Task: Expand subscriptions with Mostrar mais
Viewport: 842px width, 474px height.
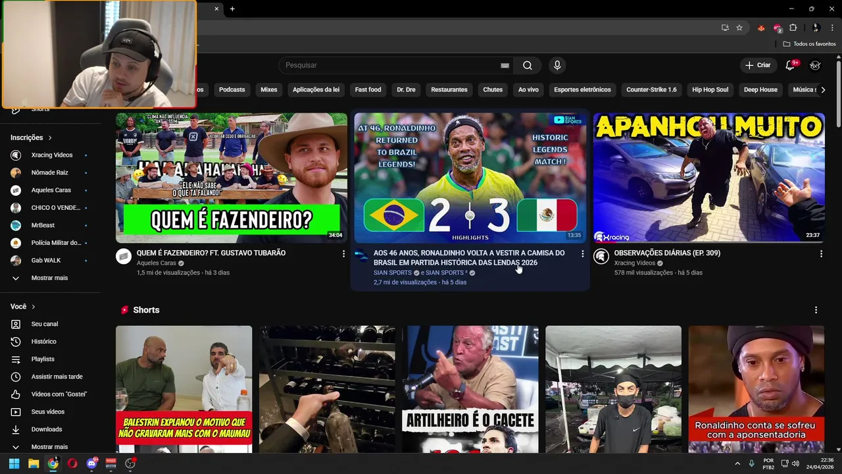Action: click(x=49, y=278)
